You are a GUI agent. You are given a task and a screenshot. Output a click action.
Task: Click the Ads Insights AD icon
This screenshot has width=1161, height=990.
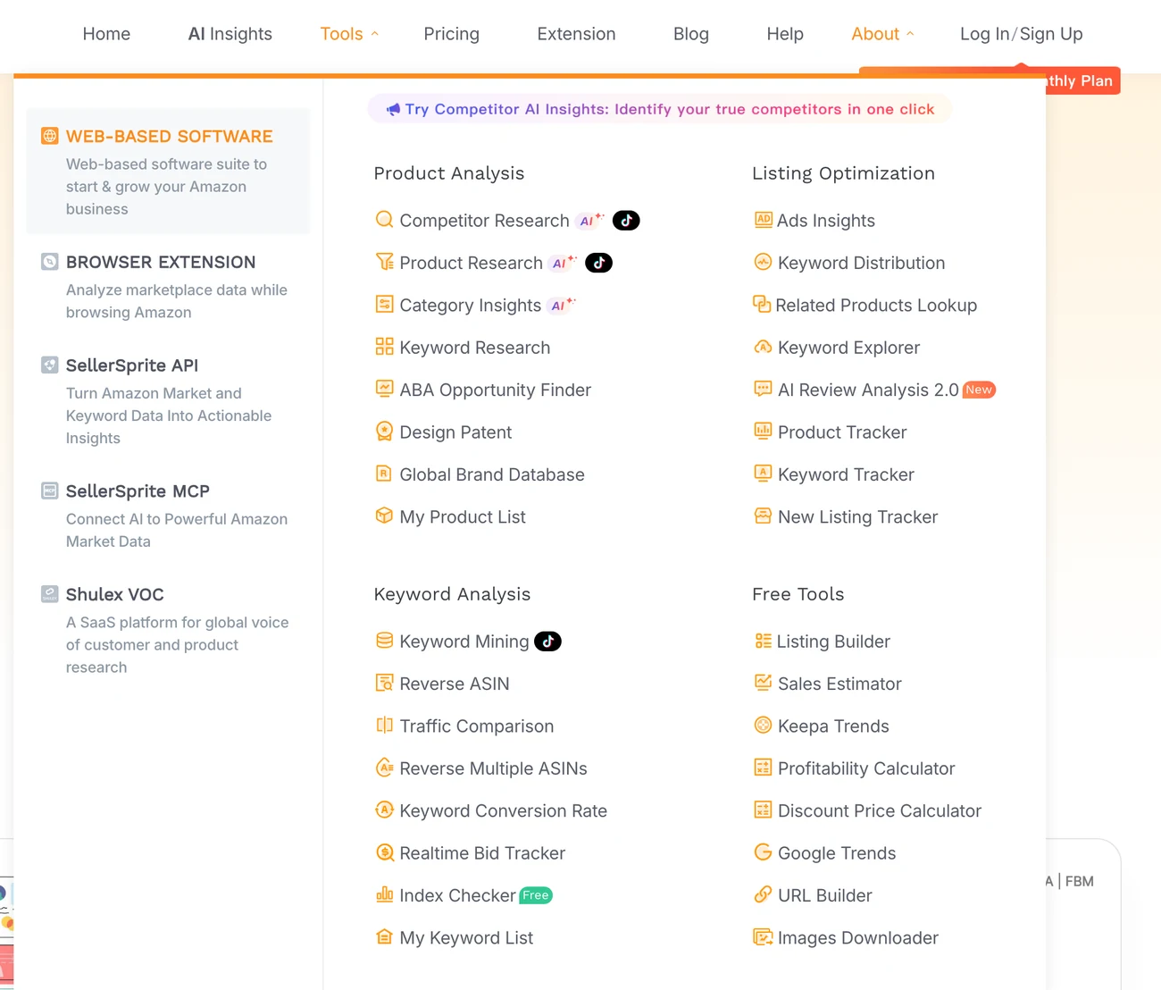(x=763, y=220)
